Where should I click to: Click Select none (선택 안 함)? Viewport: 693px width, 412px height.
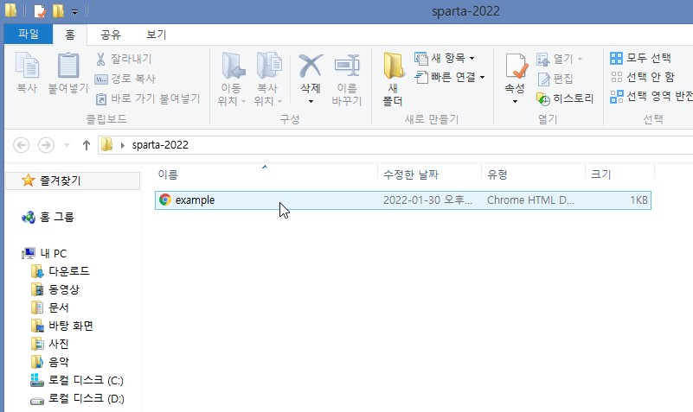click(642, 77)
